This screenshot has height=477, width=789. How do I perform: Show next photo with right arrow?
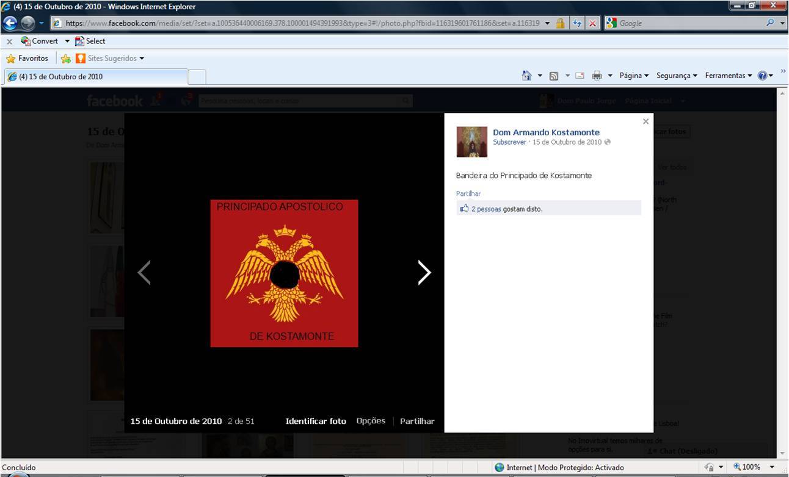tap(424, 273)
